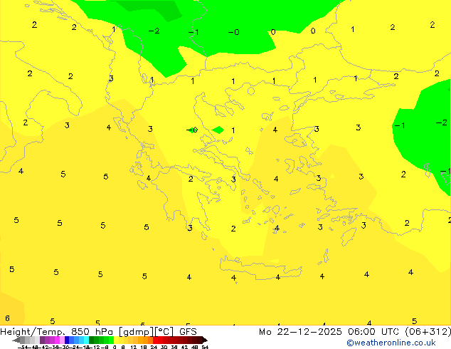Click the '6' temperature value on the map
The image size is (451, 349).
(8, 318)
